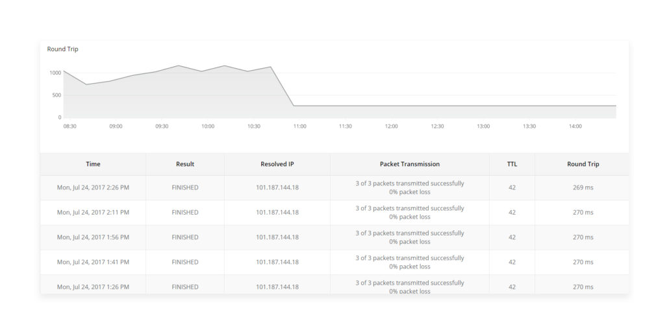This screenshot has width=669, height=334.
Task: Select the 2:26 PM time cell
Action: coord(93,187)
